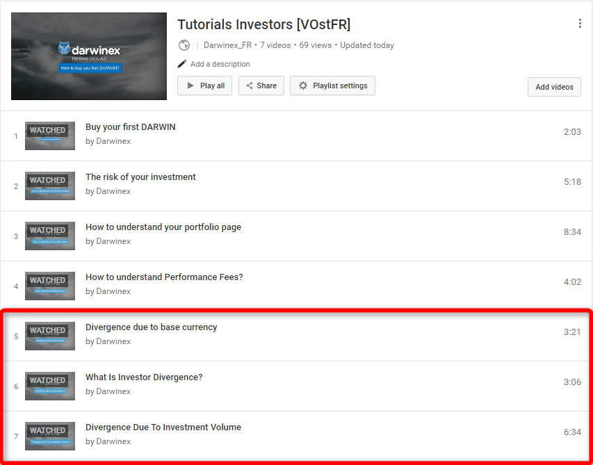Viewport: 593px width, 465px height.
Task: Click the 2:03 duration of the first video
Action: click(x=572, y=132)
